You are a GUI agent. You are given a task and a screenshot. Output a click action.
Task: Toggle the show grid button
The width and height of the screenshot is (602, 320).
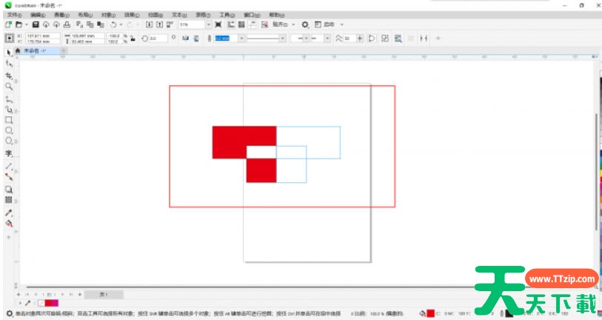241,24
